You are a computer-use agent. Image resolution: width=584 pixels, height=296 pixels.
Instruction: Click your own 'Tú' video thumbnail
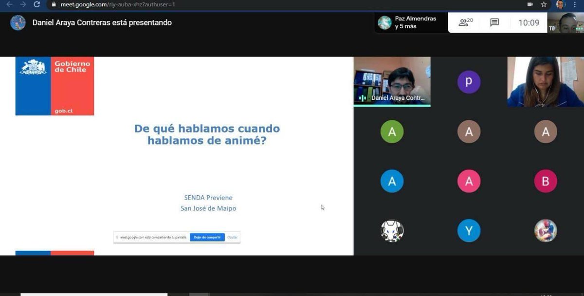click(x=566, y=22)
